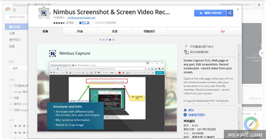The width and height of the screenshot is (266, 139).
Task: Select Themes in the store sidebar
Action: point(12,33)
